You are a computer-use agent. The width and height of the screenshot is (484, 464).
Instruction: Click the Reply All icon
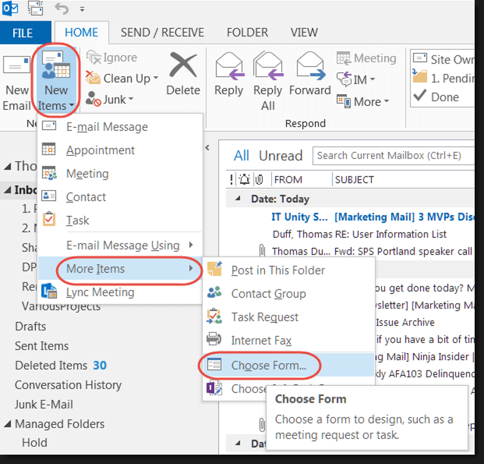[268, 65]
